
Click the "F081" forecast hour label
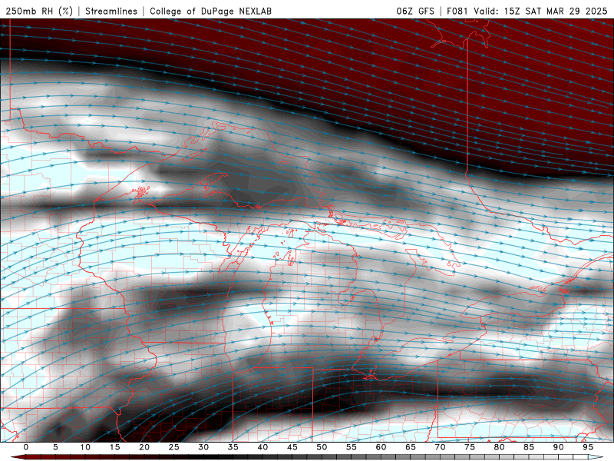[x=457, y=11]
